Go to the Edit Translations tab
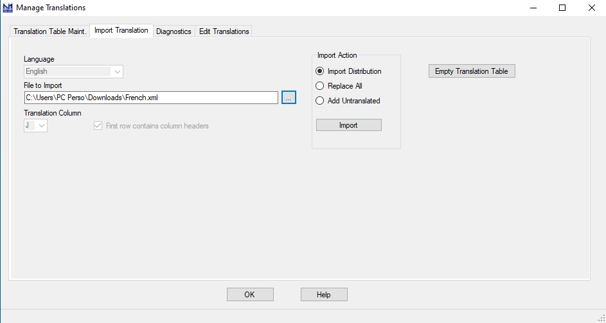 click(x=224, y=31)
